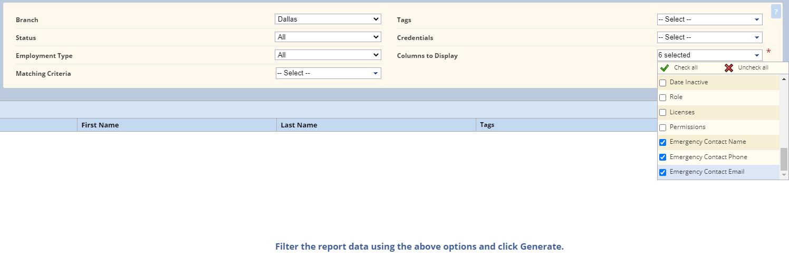Open the Branch dropdown showing Dallas
Viewport: 789px width, 257px height.
[x=328, y=19]
